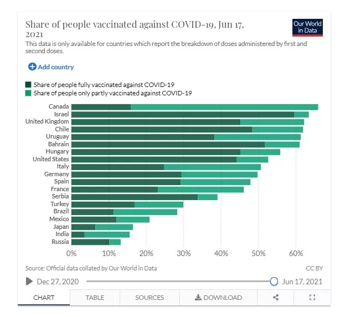This screenshot has height=317, width=345.
Task: Select the Israel bar in the chart
Action: click(190, 115)
